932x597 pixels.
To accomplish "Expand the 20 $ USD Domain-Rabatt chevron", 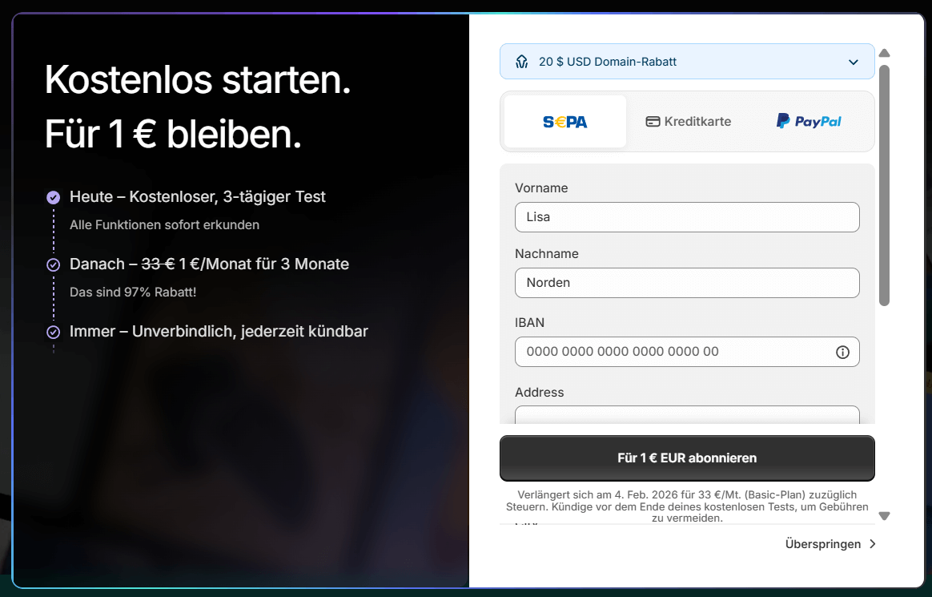I will (854, 62).
